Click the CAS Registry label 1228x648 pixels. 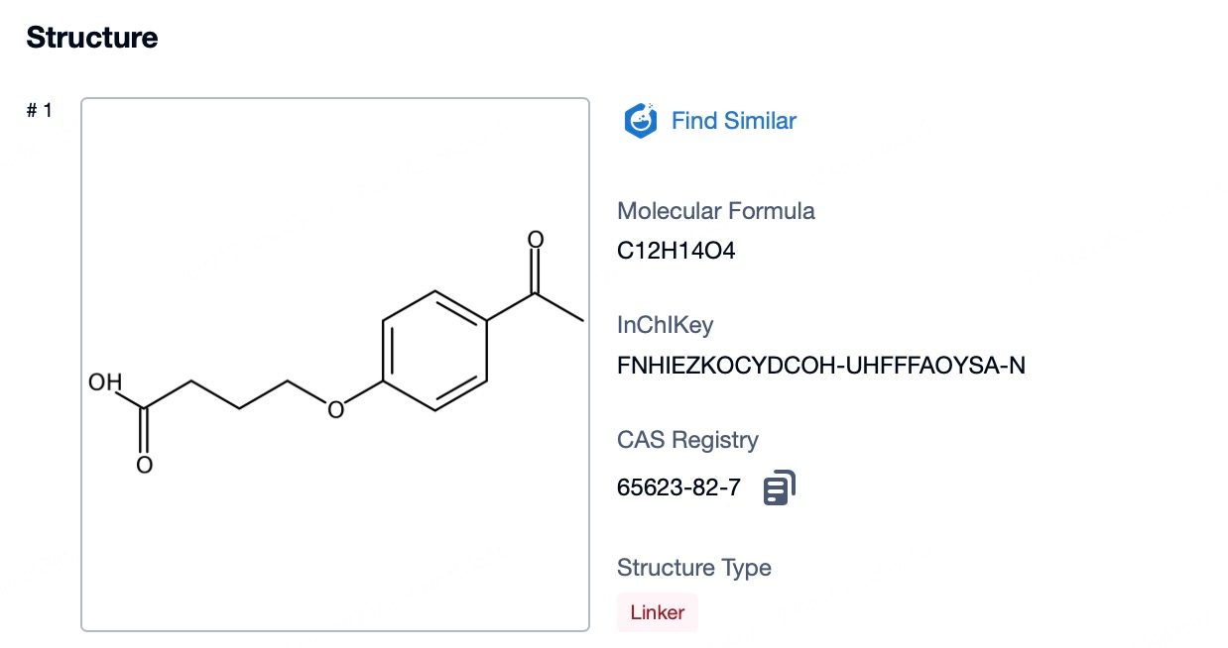point(687,440)
